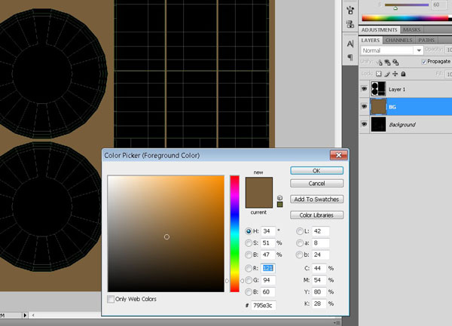Open the Paragraph panel icon
This screenshot has width=452, height=326.
[x=350, y=58]
